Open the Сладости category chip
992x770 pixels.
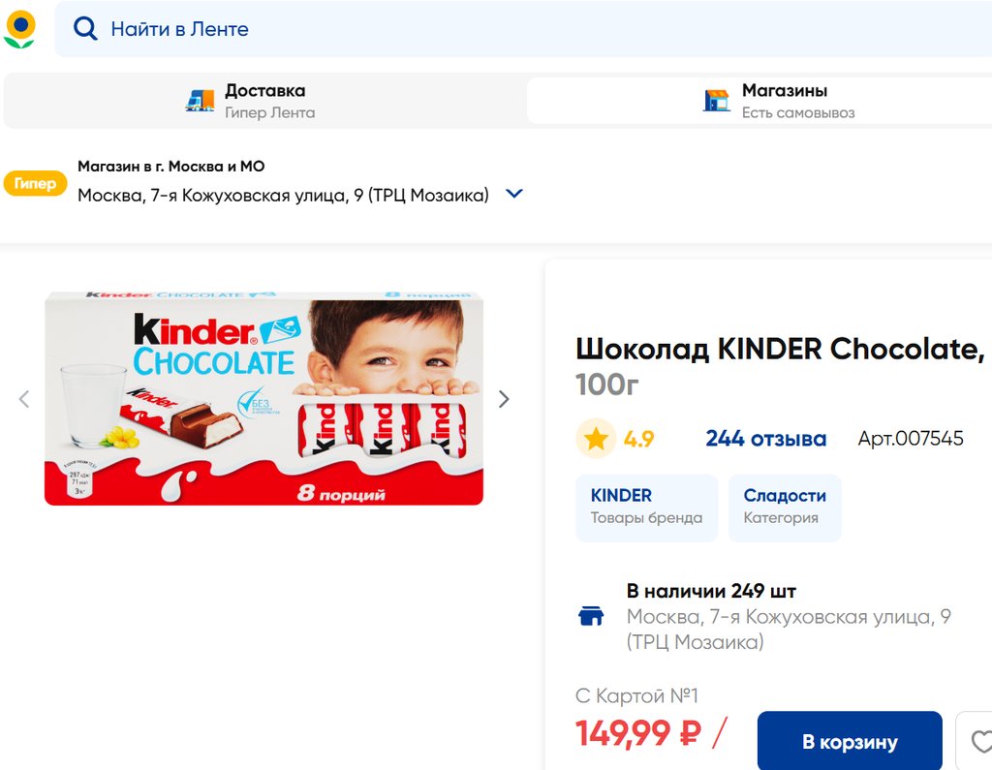pyautogui.click(x=784, y=507)
